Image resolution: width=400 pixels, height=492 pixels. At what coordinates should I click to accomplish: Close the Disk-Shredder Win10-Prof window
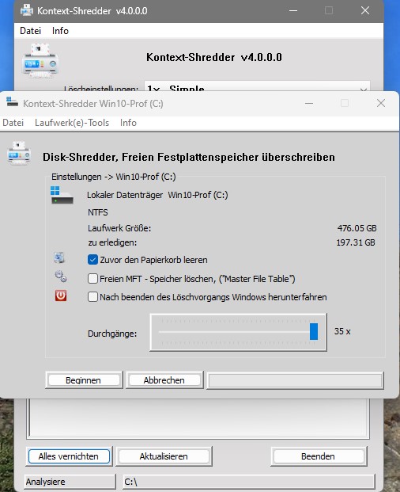[381, 103]
